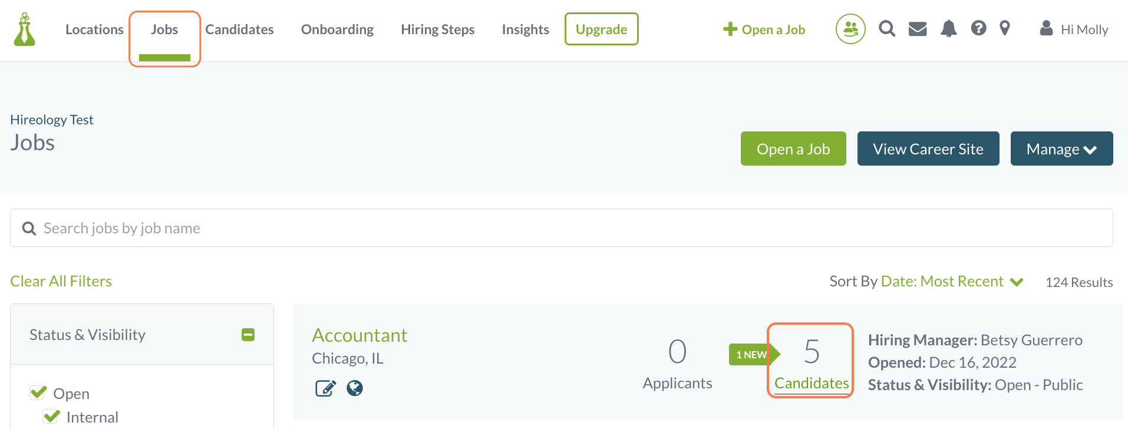Click the Upgrade button
The image size is (1128, 429).
(601, 29)
